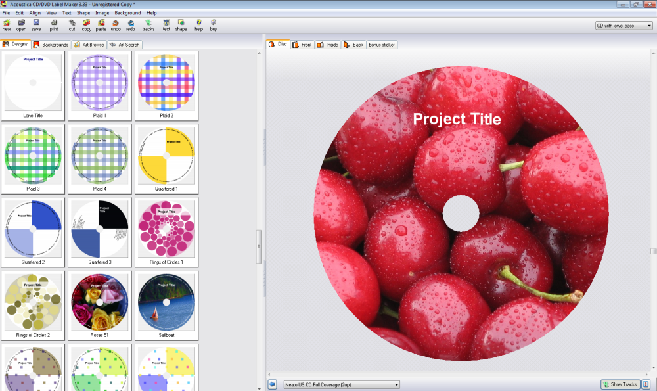Image resolution: width=657 pixels, height=391 pixels.
Task: Switch to the Designs tab
Action: pyautogui.click(x=16, y=44)
